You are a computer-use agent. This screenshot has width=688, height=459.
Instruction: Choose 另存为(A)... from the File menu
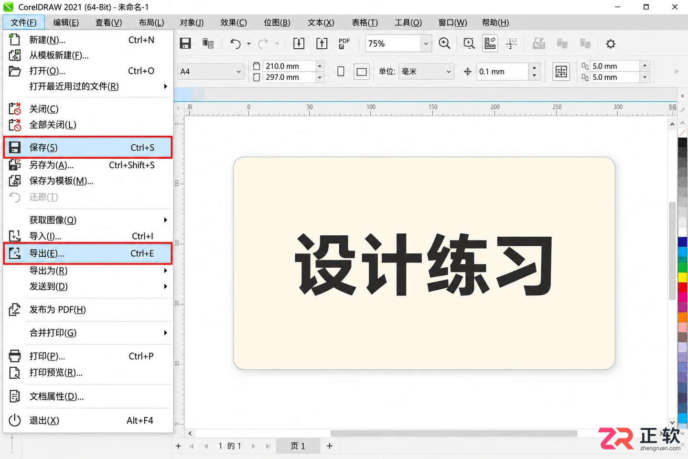pyautogui.click(x=88, y=165)
